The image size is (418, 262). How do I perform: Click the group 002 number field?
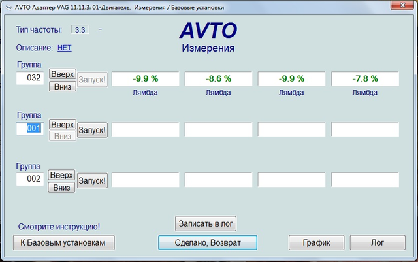(x=30, y=179)
